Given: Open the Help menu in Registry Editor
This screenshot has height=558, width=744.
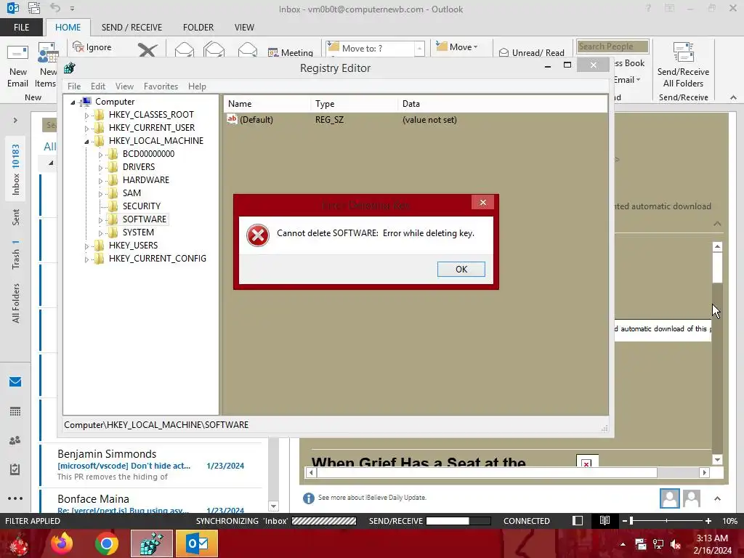Looking at the screenshot, I should [197, 86].
